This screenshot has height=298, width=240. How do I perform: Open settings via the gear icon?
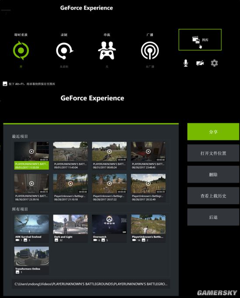(214, 63)
